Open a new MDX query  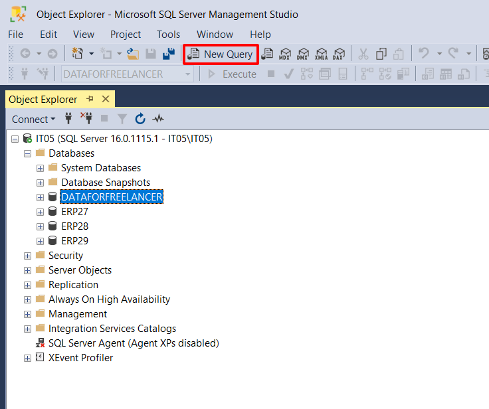pos(285,54)
